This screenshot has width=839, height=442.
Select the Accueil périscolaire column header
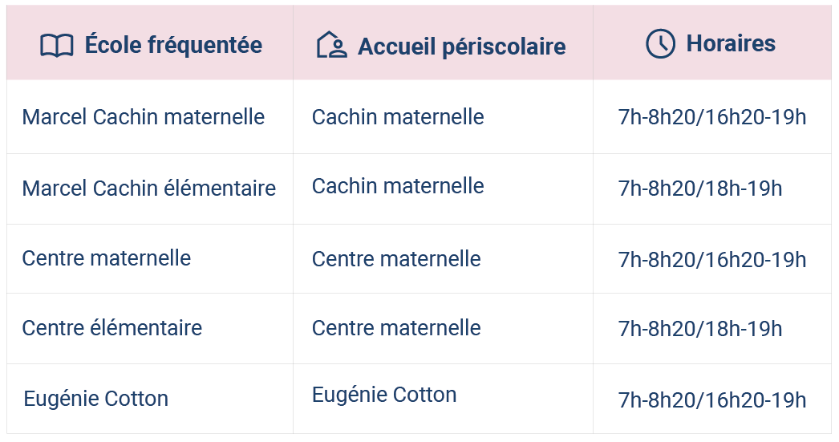[x=443, y=43]
